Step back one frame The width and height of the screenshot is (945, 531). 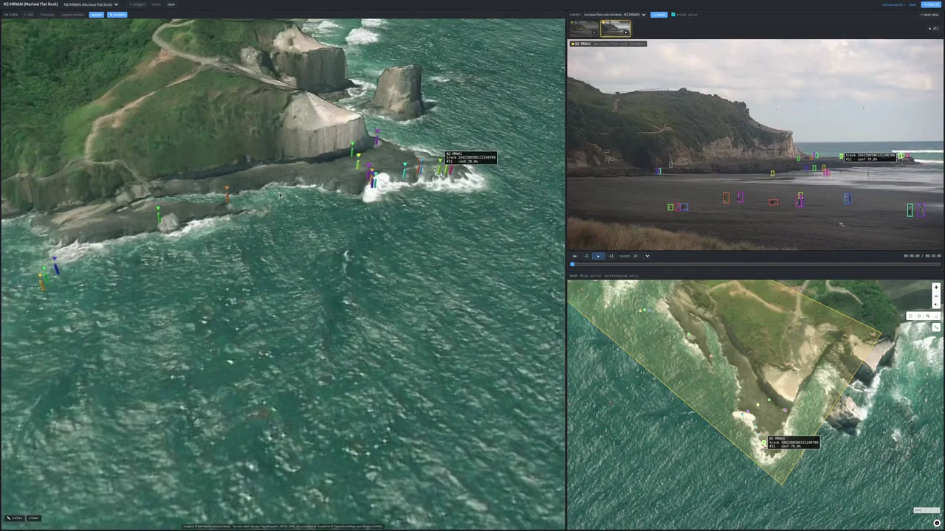pos(585,256)
